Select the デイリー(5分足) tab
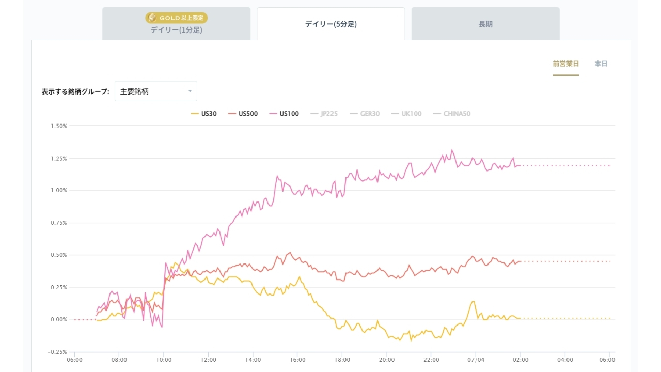The image size is (661, 372). [x=331, y=24]
